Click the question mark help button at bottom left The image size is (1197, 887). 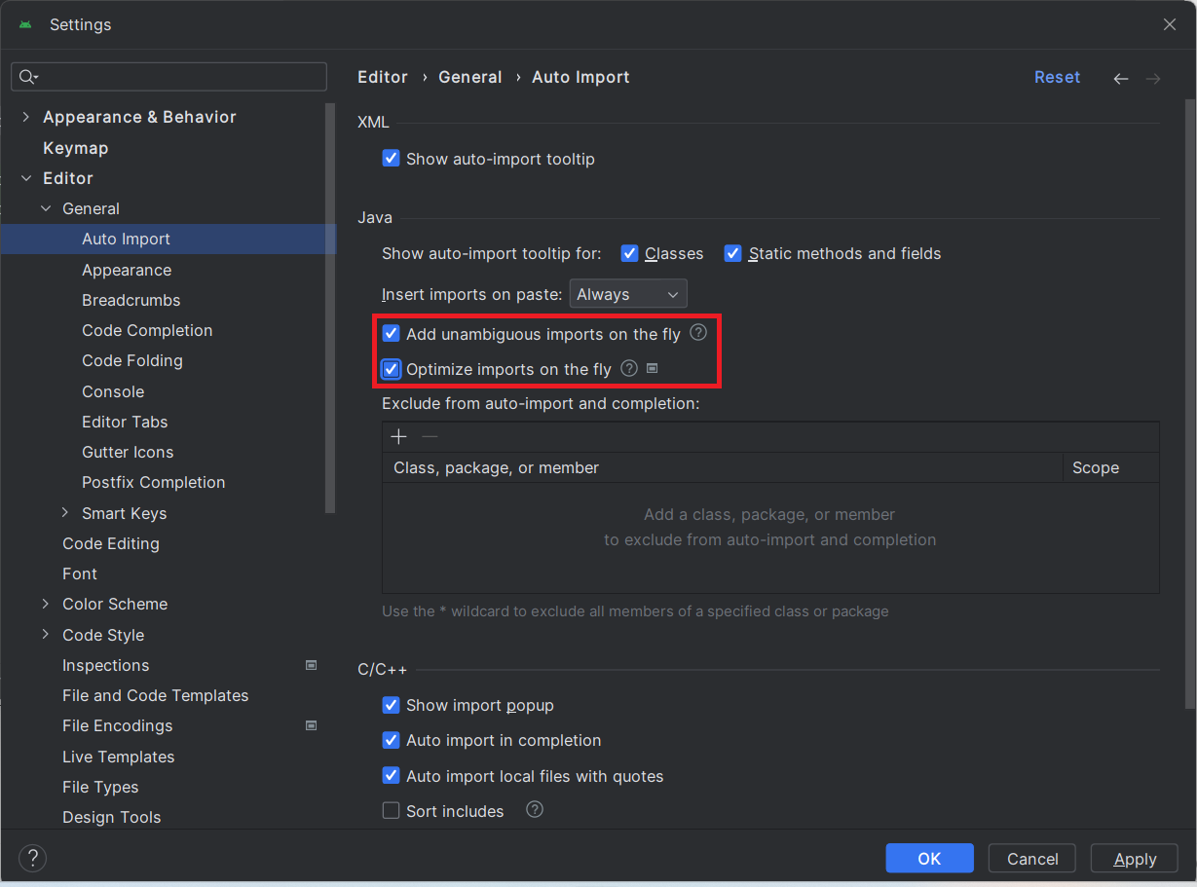(33, 858)
